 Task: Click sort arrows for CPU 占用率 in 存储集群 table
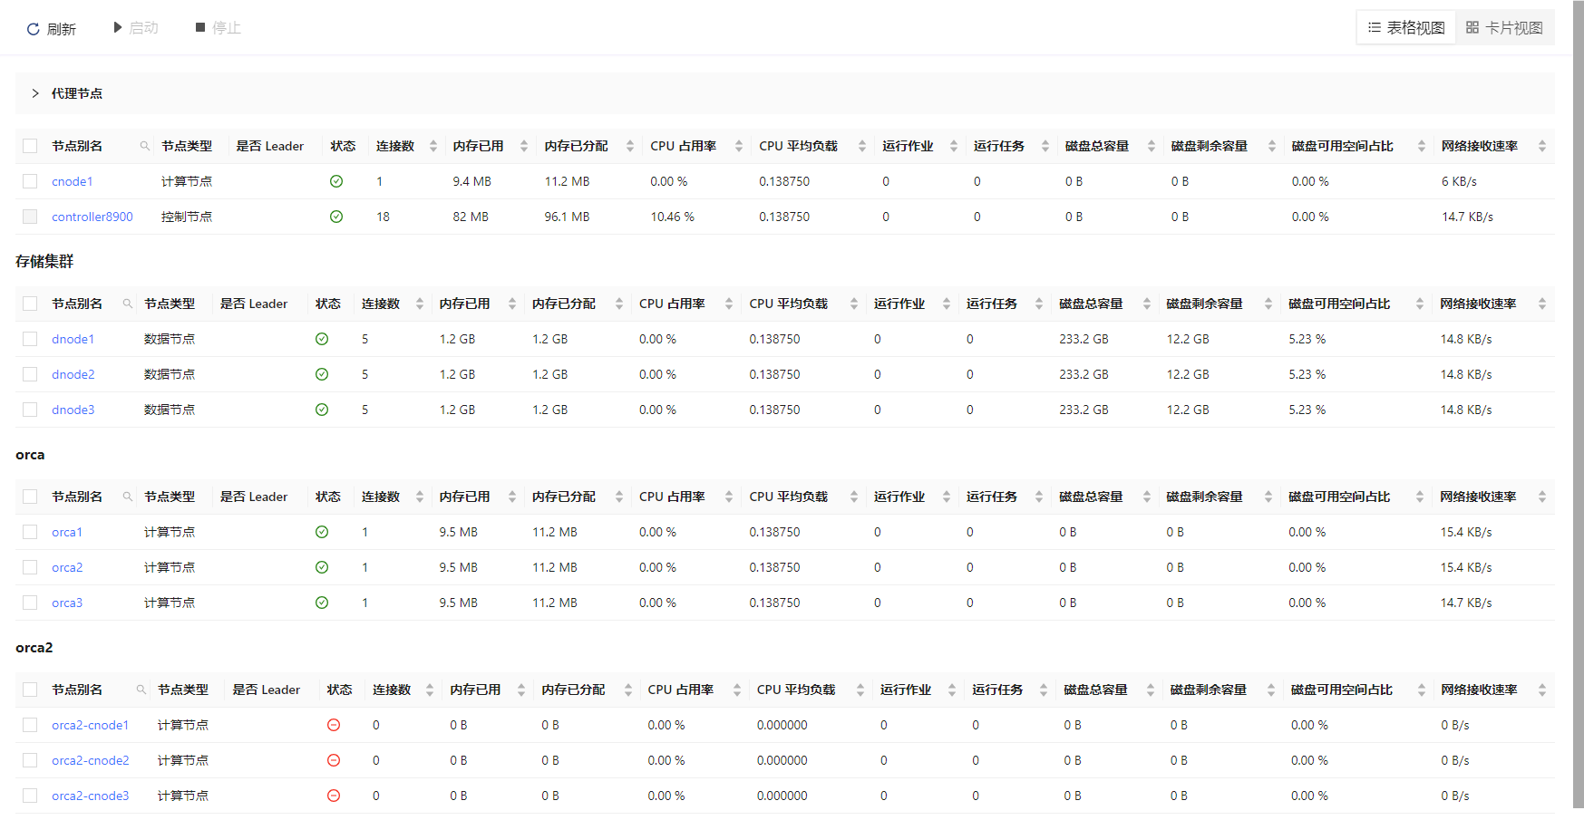[x=729, y=304]
